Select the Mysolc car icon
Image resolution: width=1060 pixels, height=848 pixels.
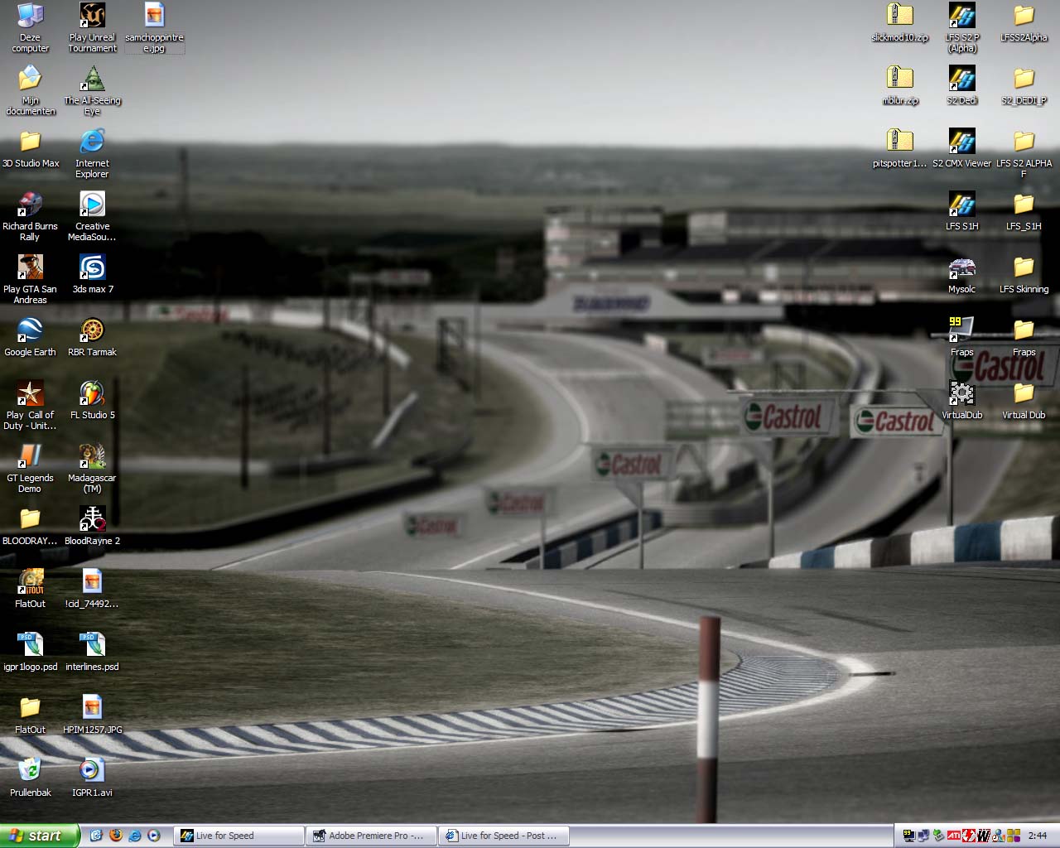[962, 274]
